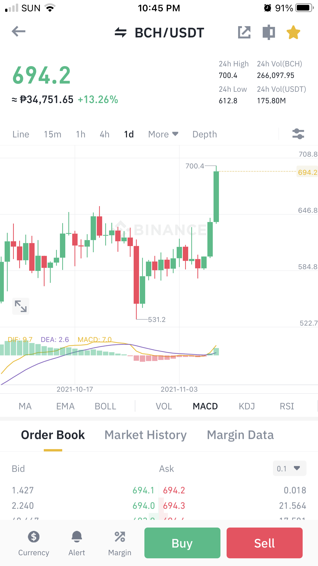Toggle the favorite star icon
Viewport: 318px width, 566px height.
(293, 32)
